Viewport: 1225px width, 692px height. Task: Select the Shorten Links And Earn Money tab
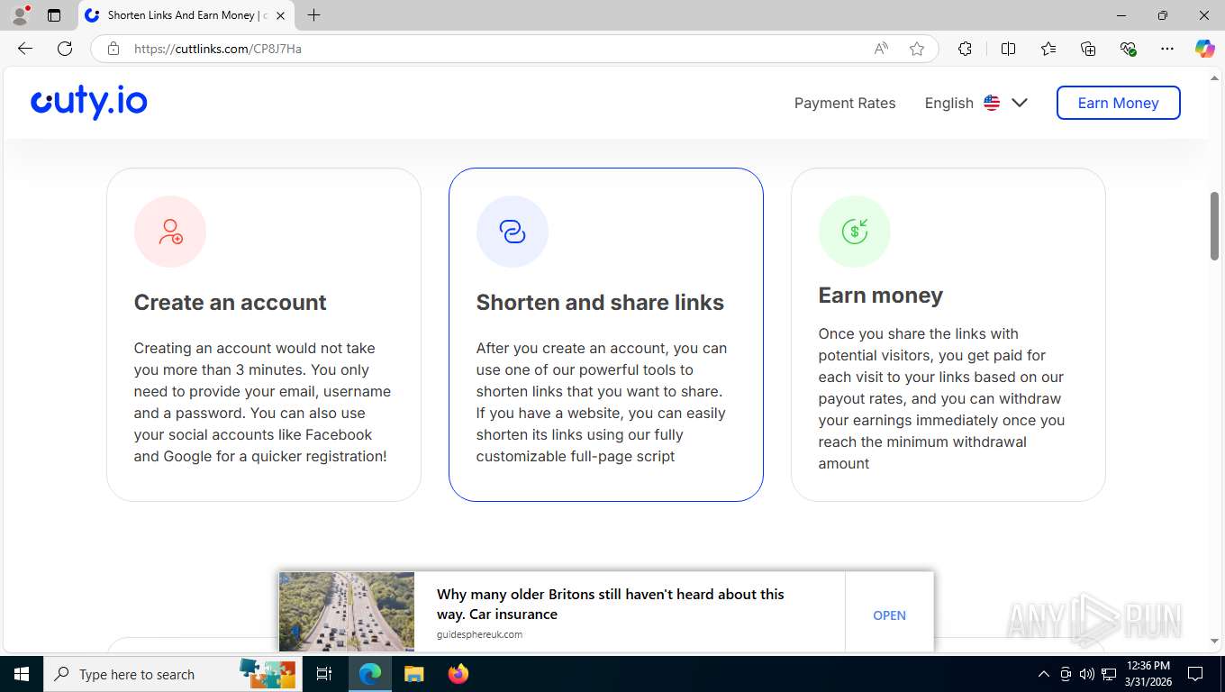(x=186, y=15)
